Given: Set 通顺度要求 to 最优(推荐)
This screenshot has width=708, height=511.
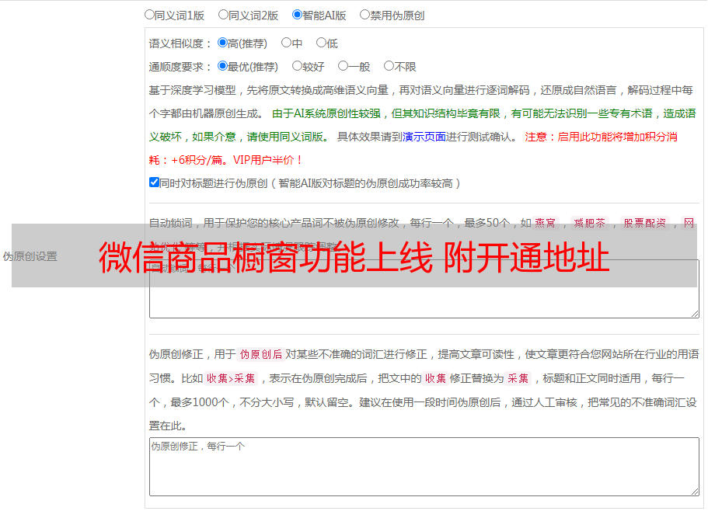Looking at the screenshot, I should [222, 66].
